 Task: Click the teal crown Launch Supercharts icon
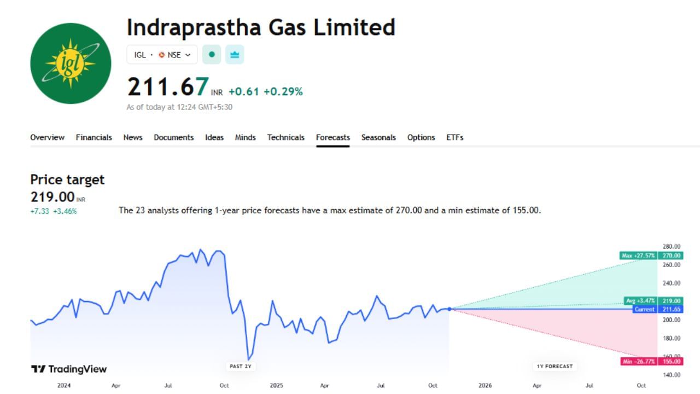pyautogui.click(x=234, y=54)
